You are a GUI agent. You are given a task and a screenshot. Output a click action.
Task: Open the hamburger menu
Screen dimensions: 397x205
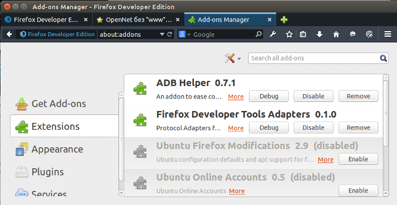click(388, 34)
